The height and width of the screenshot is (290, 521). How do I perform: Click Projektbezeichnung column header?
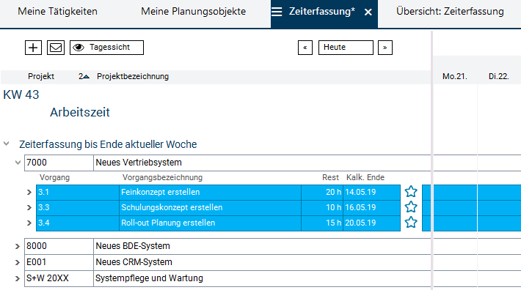[x=133, y=77]
